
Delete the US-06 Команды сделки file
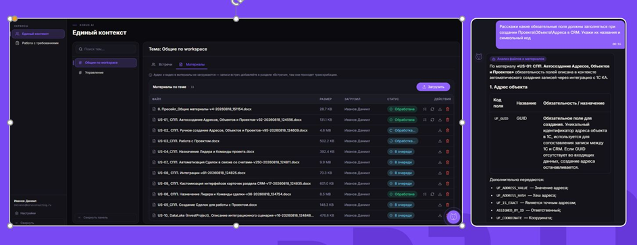click(448, 194)
